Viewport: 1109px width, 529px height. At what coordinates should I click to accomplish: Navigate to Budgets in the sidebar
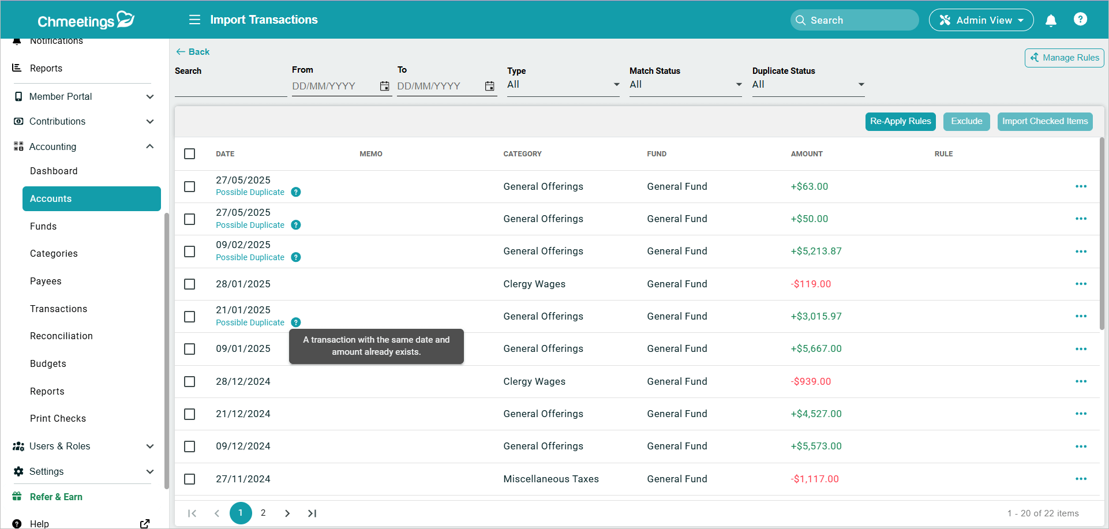[48, 364]
